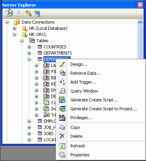Click the vertical scrollbar thumb
This screenshot has width=146, height=161.
pos(140,42)
